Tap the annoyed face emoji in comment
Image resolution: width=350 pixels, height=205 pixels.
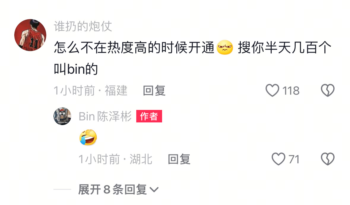coord(225,48)
